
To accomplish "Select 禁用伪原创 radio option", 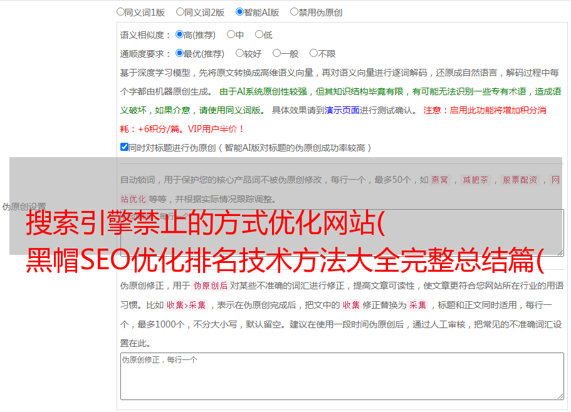I will [294, 12].
